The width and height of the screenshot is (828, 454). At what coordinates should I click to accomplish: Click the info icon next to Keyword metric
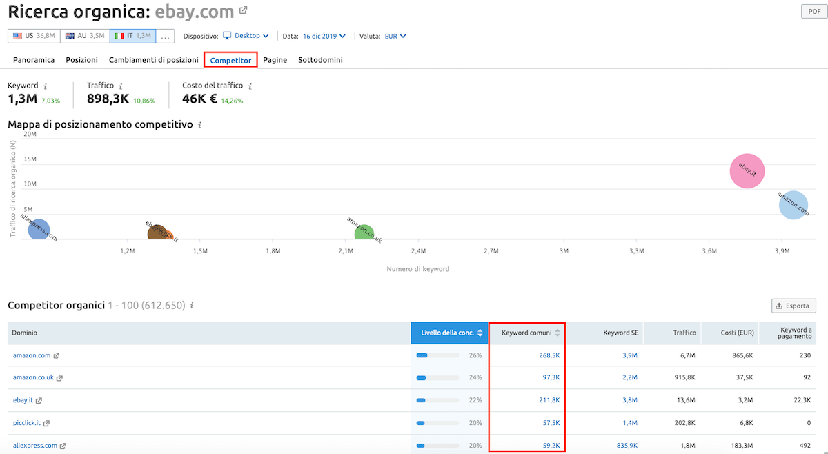click(x=44, y=84)
